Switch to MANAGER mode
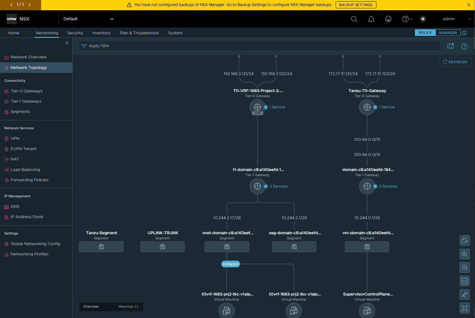The image size is (475, 318). (x=448, y=33)
